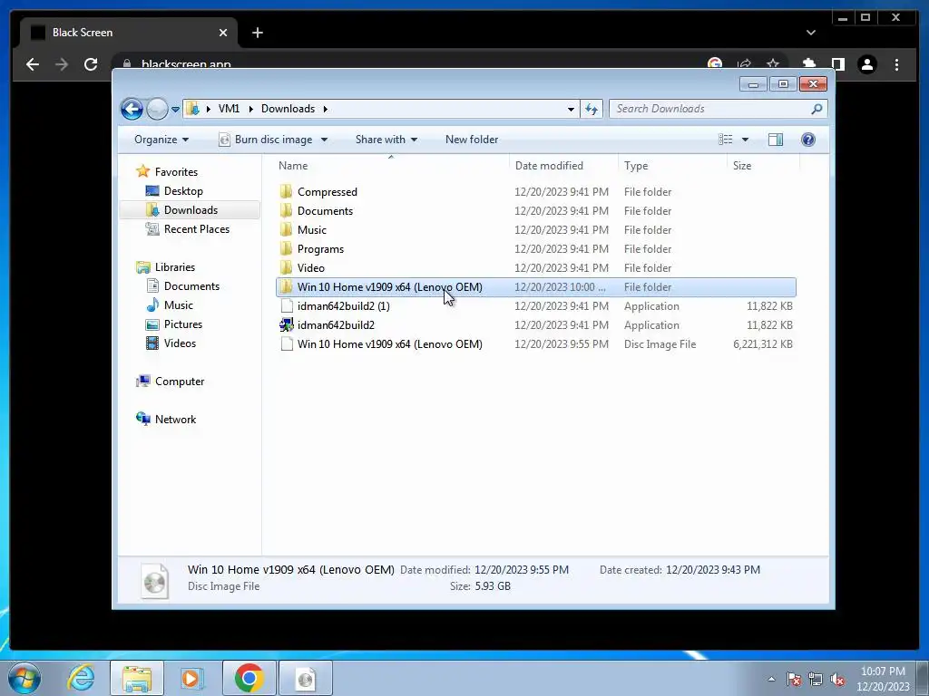Screen dimensions: 929x696
Task: Sort by Size column header
Action: pos(742,166)
